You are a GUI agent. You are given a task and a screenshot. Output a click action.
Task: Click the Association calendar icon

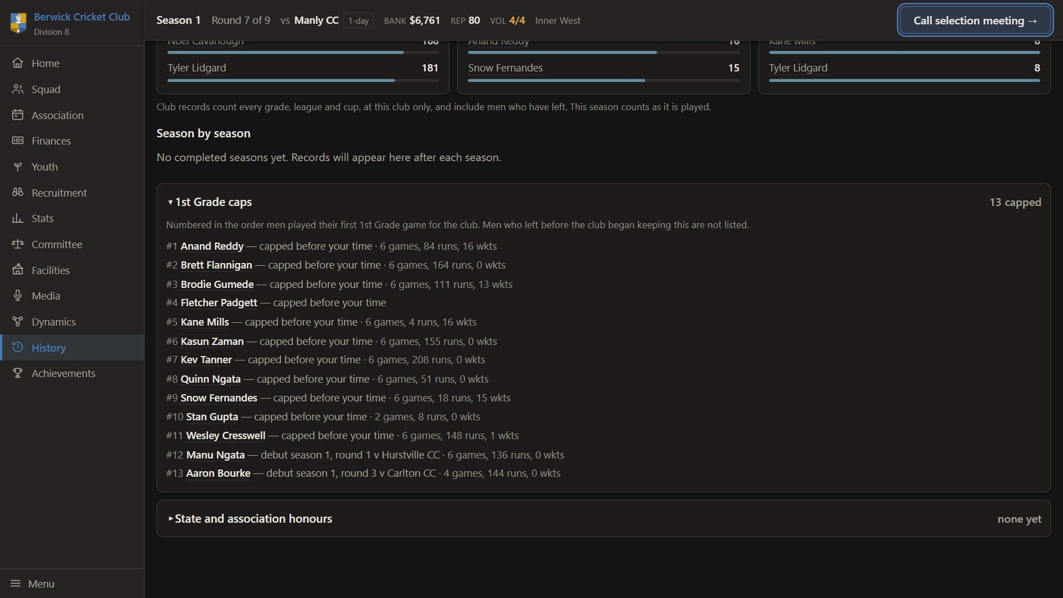18,115
